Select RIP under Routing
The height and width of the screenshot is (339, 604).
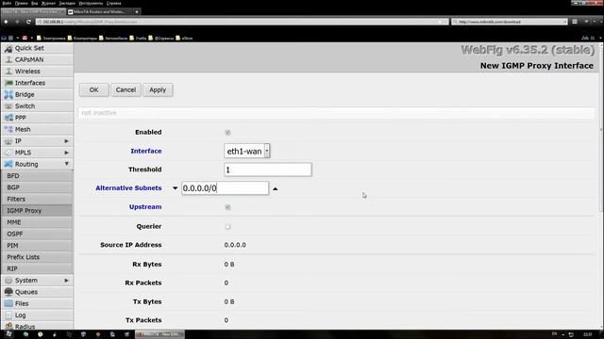37,268
